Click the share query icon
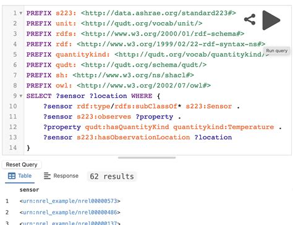This screenshot has height=225, width=293. coord(250,20)
